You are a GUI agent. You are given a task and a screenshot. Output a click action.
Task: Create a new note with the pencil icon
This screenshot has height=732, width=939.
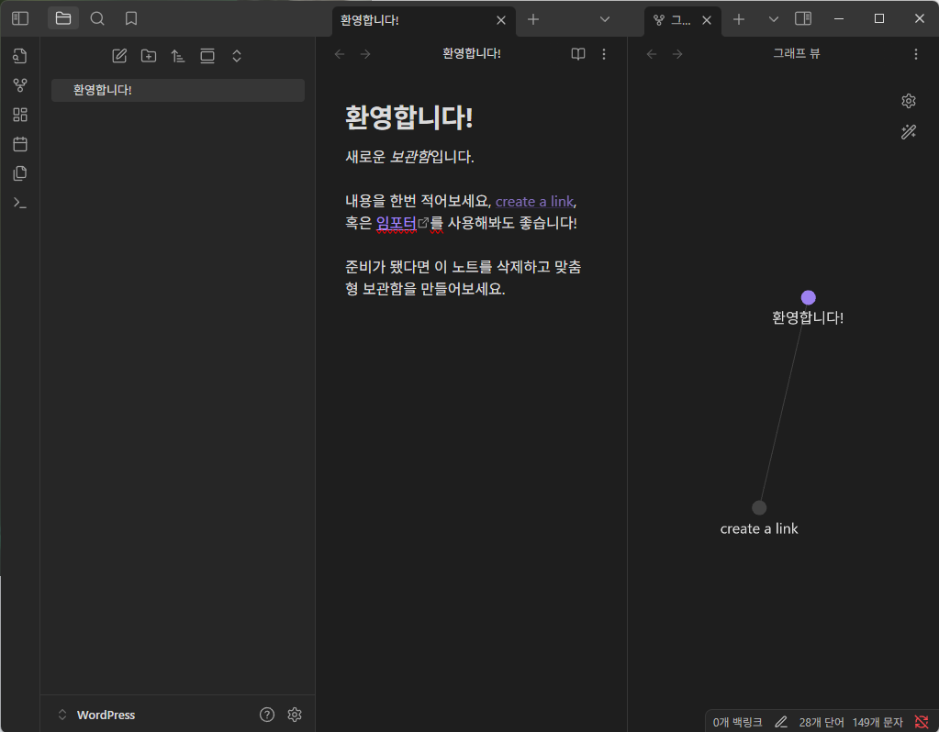coord(118,55)
